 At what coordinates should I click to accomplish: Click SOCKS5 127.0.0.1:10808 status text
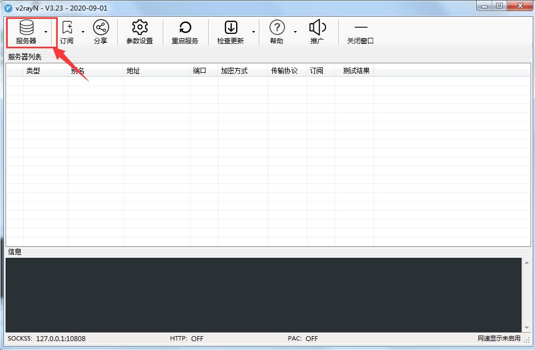47,338
